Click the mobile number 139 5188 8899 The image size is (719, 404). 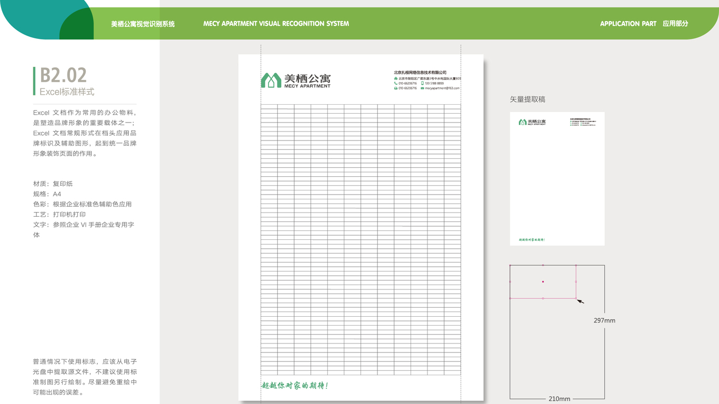434,83
